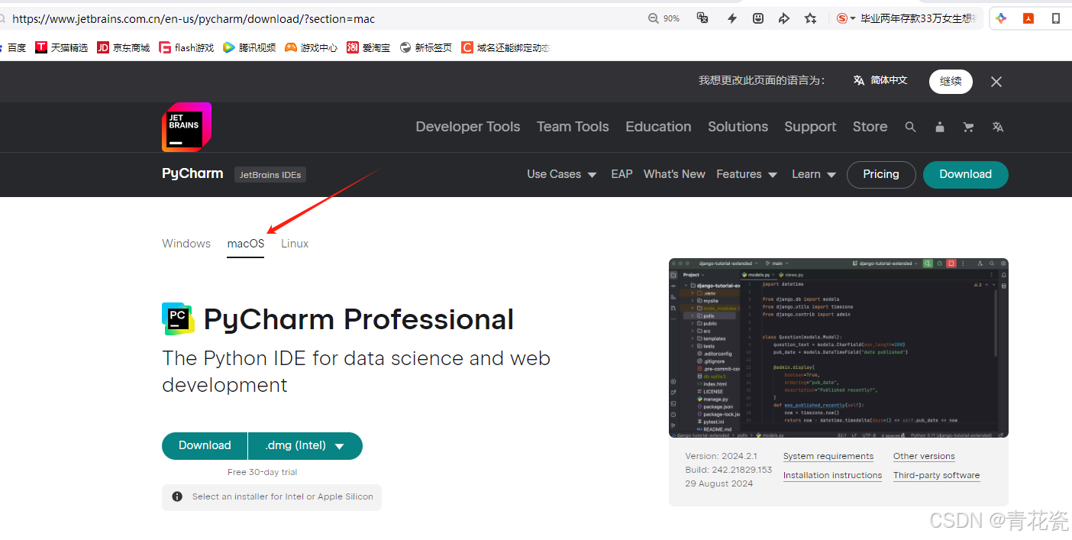Open the Support menu
The image size is (1072, 540).
coord(810,127)
